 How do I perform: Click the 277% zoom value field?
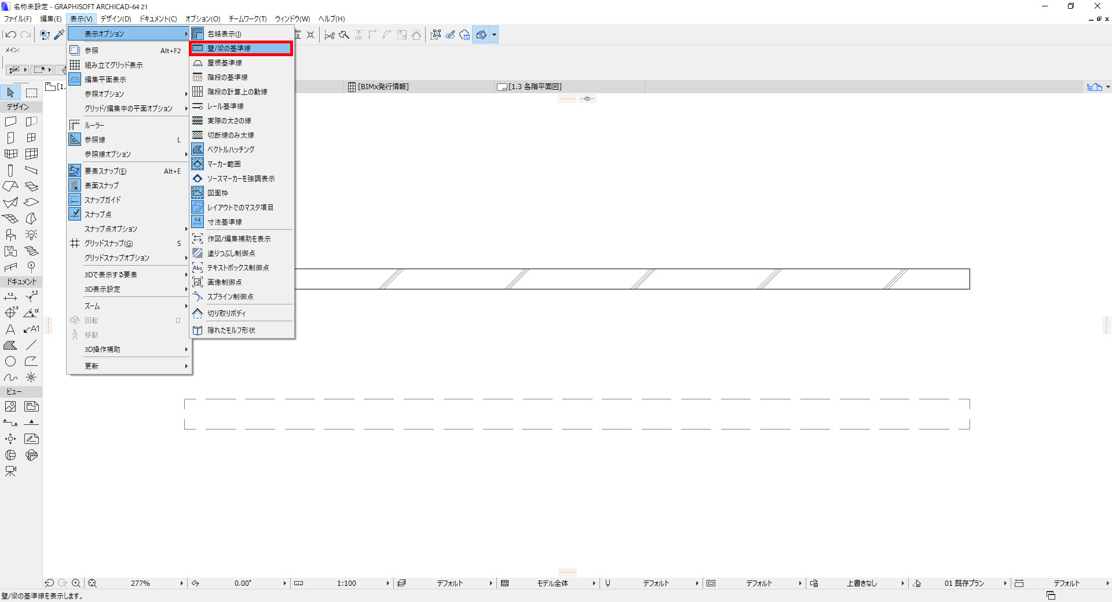pos(140,583)
